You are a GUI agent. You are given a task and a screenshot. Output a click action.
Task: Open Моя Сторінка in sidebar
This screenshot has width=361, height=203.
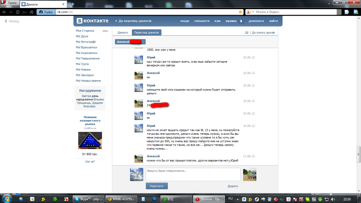click(85, 31)
